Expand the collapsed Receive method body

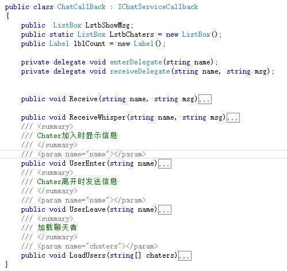click(205, 99)
